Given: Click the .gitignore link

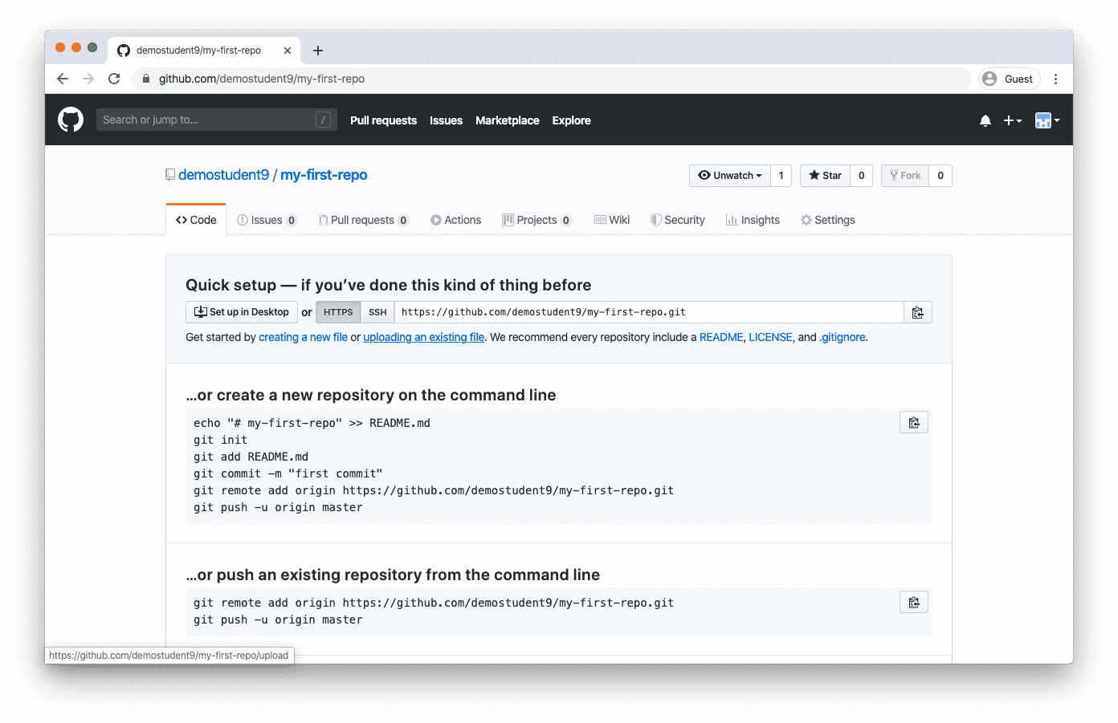Looking at the screenshot, I should 843,337.
